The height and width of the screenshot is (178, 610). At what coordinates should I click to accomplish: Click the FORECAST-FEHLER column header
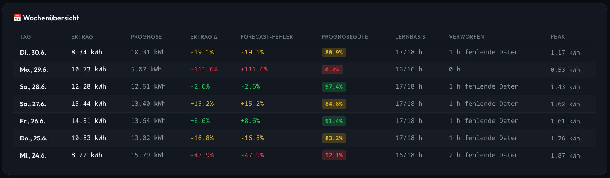click(x=267, y=37)
